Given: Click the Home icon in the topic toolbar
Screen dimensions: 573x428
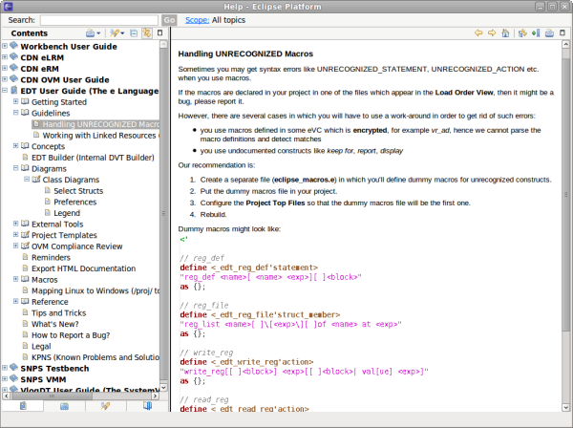Looking at the screenshot, I should (505, 33).
